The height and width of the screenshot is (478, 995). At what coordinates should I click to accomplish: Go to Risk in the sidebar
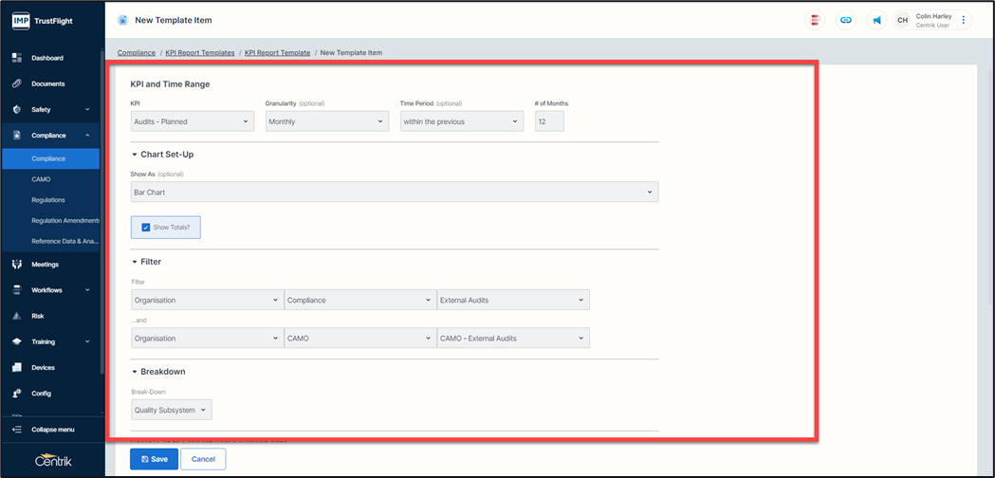click(39, 316)
